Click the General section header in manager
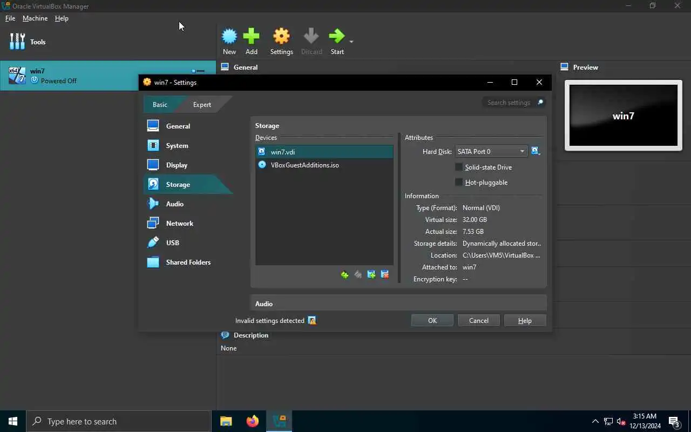 (x=246, y=67)
